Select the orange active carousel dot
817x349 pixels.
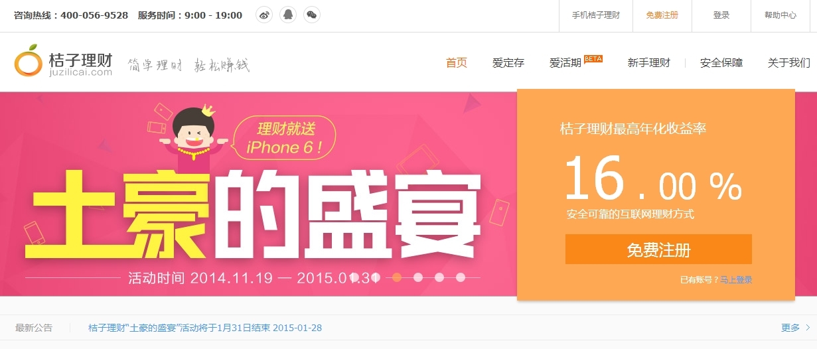397,277
